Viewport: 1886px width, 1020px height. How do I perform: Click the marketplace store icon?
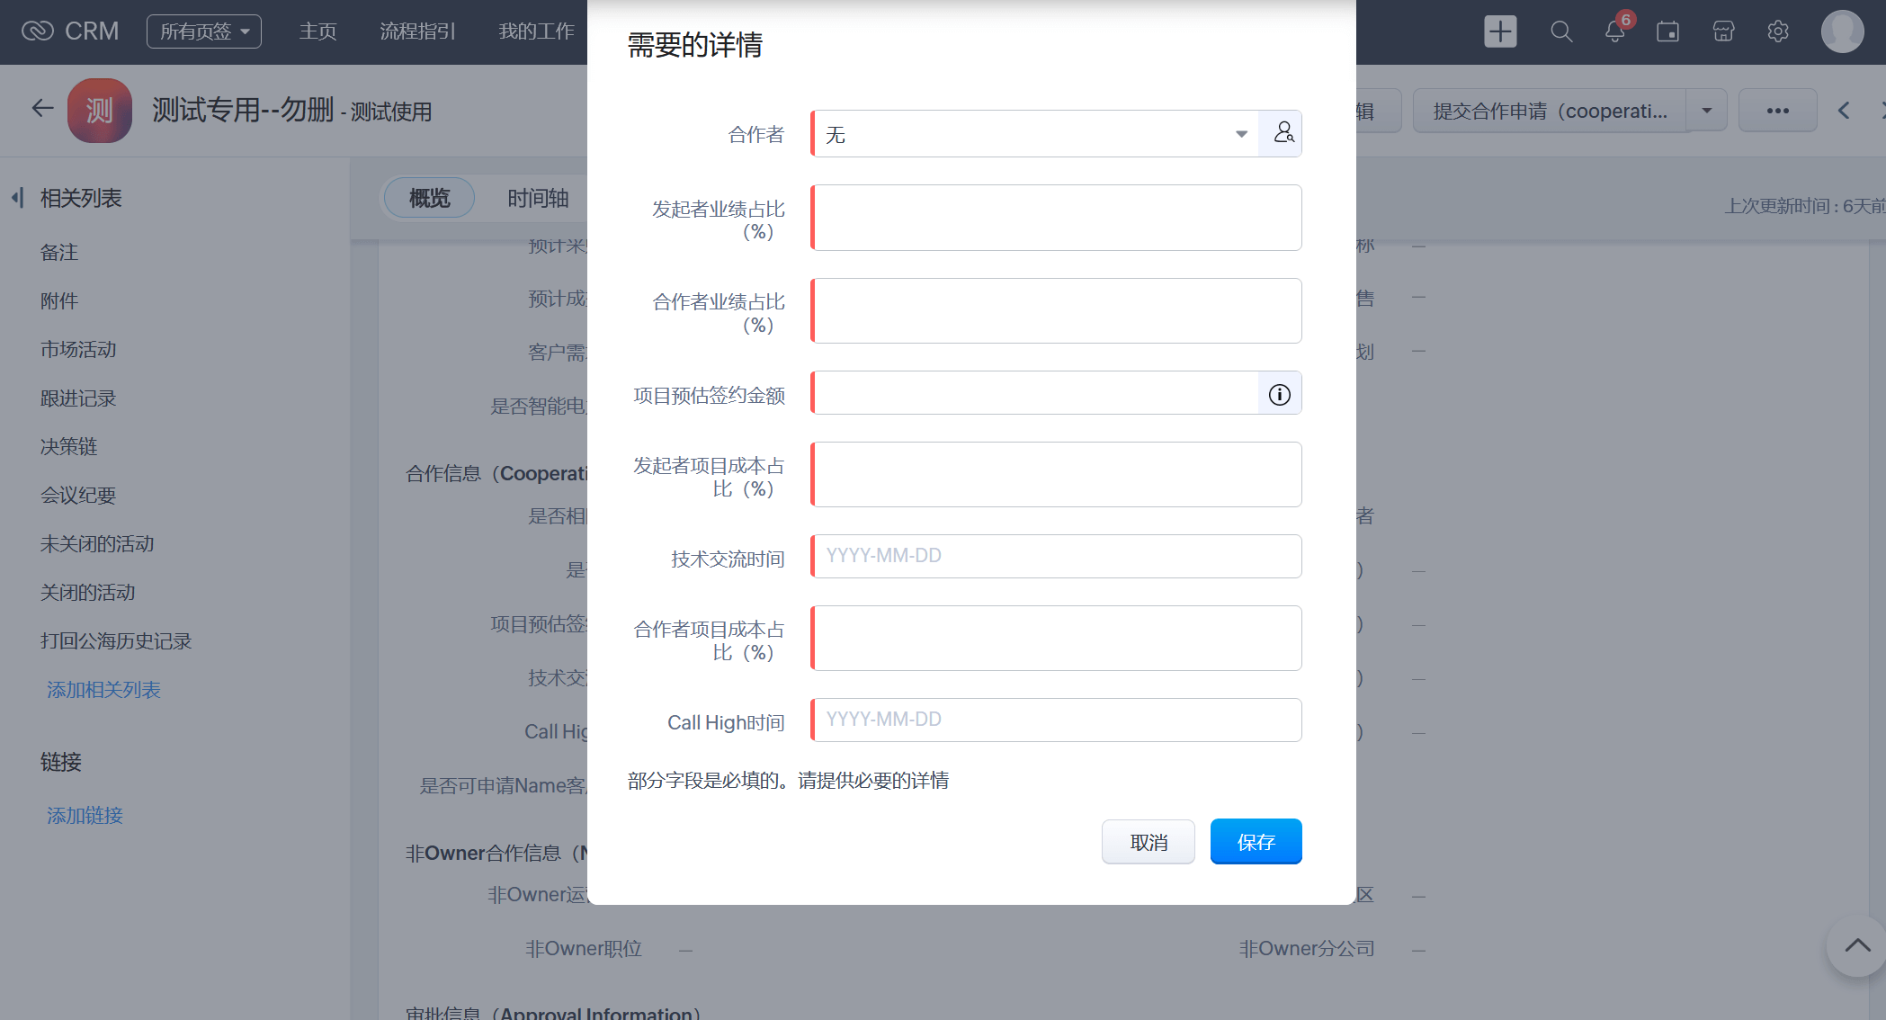pos(1722,32)
